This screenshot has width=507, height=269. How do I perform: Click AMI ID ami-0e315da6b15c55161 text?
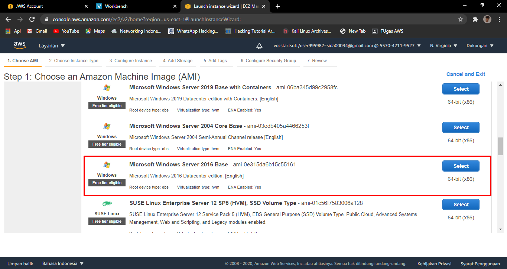click(264, 165)
